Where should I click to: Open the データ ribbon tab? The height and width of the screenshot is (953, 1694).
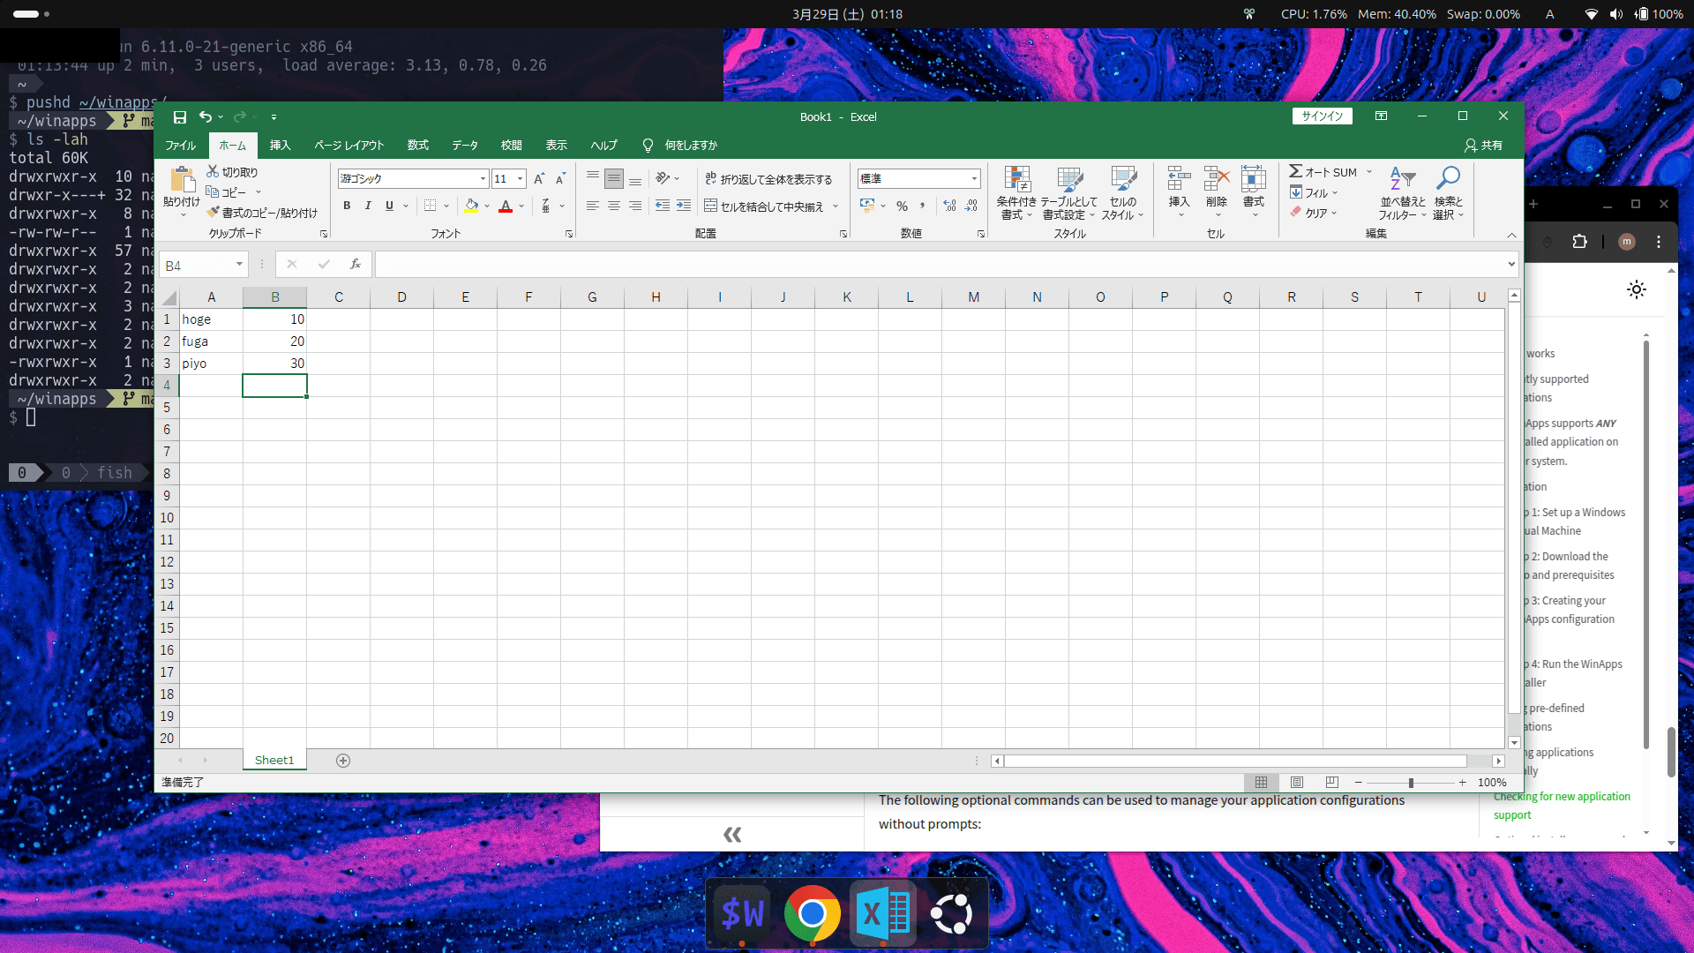tap(464, 146)
